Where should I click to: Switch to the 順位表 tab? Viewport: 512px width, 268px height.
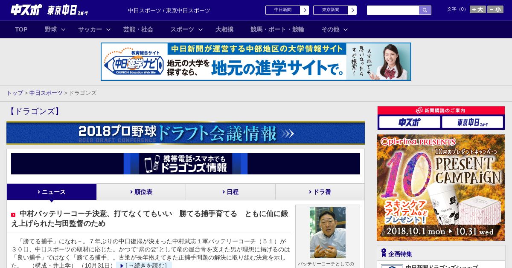pyautogui.click(x=141, y=192)
